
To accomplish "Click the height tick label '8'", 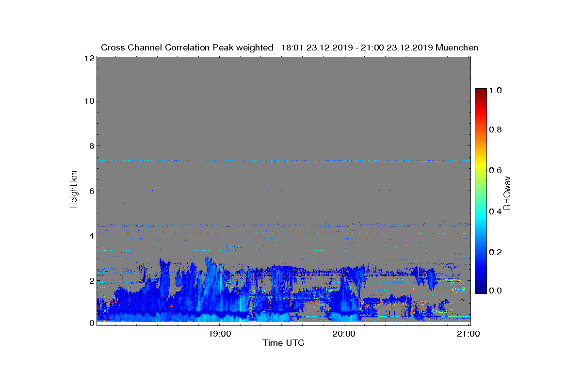I will click(x=91, y=145).
